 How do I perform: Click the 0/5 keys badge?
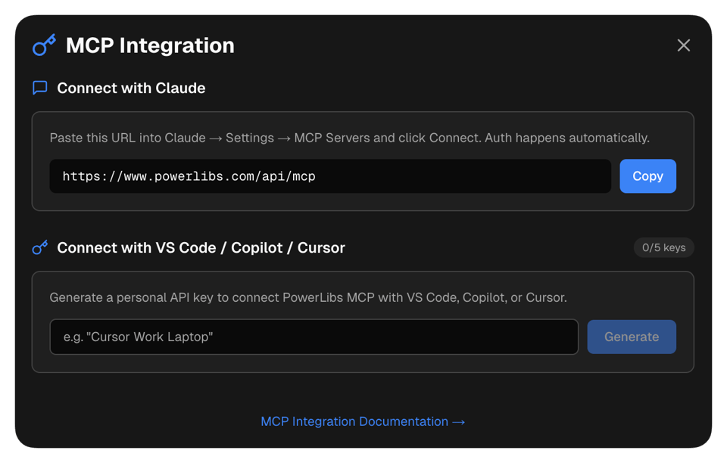[x=663, y=247]
